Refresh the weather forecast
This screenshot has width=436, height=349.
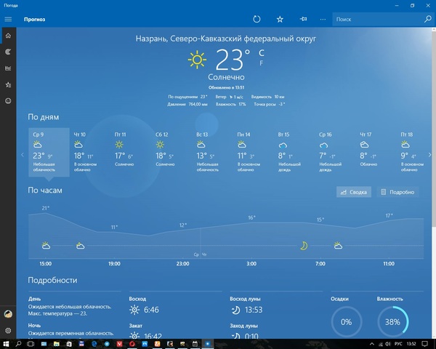pyautogui.click(x=257, y=19)
